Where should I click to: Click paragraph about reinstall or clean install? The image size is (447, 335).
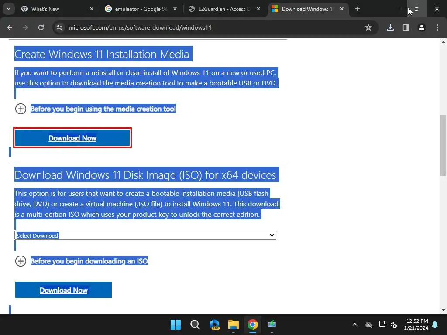(146, 78)
